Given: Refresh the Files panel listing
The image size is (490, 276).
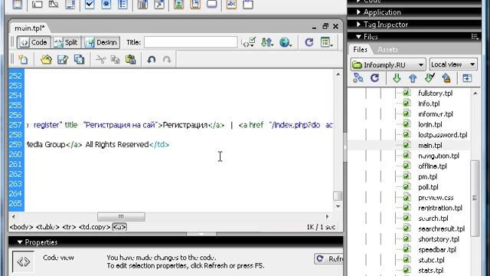Looking at the screenshot, I should 374,78.
